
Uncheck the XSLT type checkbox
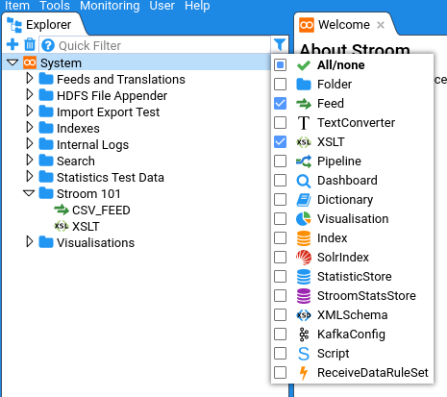click(x=281, y=142)
